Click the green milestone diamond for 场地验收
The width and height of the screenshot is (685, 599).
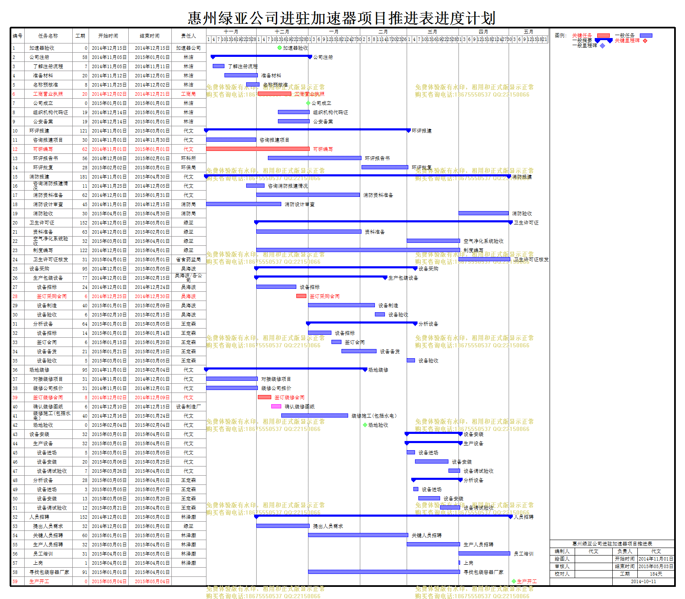365,425
